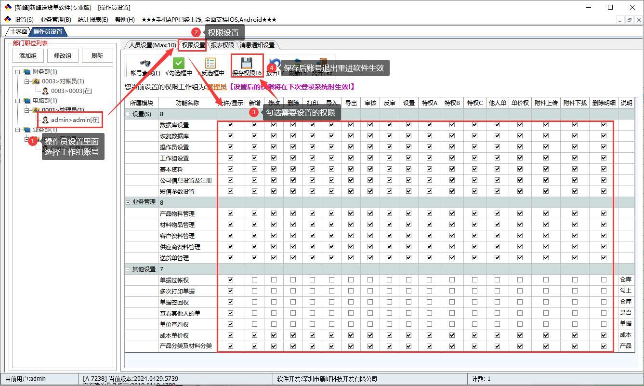This screenshot has width=644, height=386.
Task: Collapse the 财务部 tree node
Action: tap(18, 72)
